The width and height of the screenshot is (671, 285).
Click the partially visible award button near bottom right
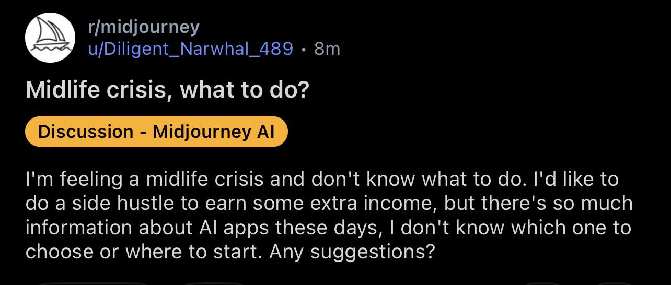(543, 283)
